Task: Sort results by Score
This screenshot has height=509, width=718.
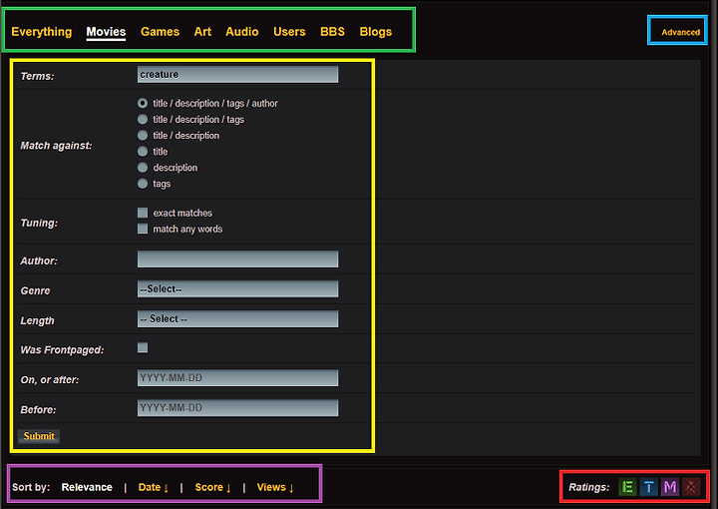Action: click(212, 487)
